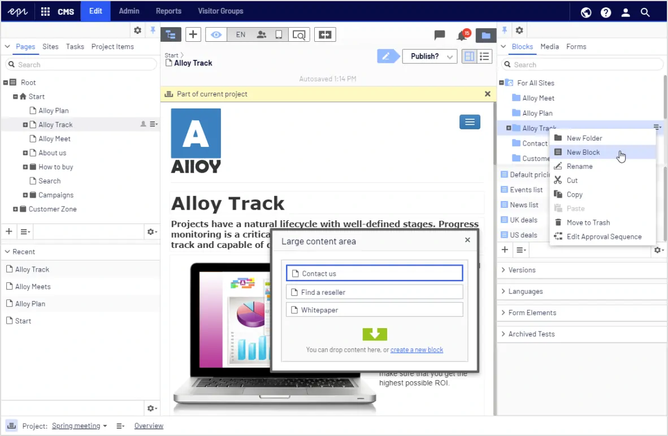Switch to the Tasks tab
The image size is (668, 436).
coord(75,46)
